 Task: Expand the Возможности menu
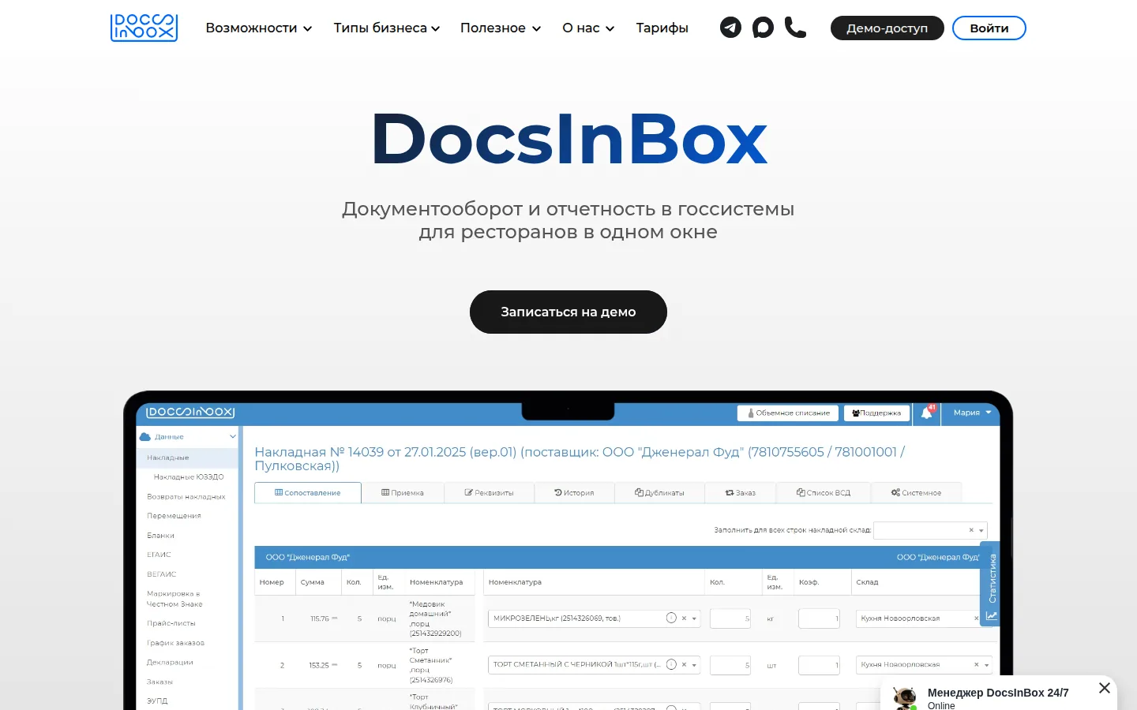(259, 28)
